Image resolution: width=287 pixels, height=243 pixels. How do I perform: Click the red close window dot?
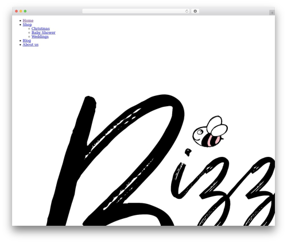17,11
